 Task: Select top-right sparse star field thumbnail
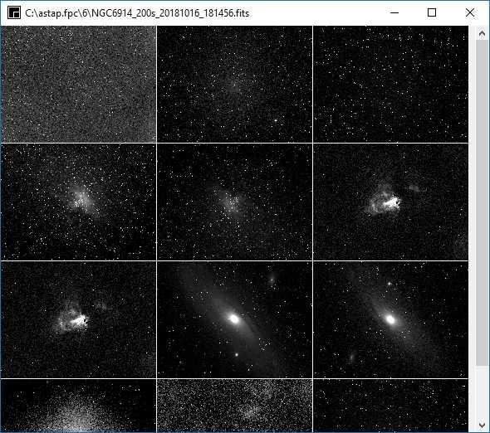(x=390, y=85)
